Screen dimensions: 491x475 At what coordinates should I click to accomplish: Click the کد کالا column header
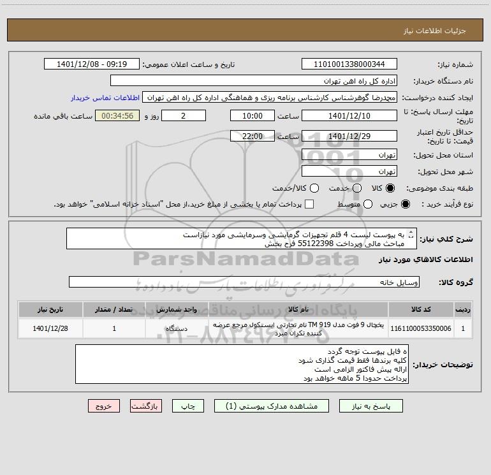click(x=421, y=310)
